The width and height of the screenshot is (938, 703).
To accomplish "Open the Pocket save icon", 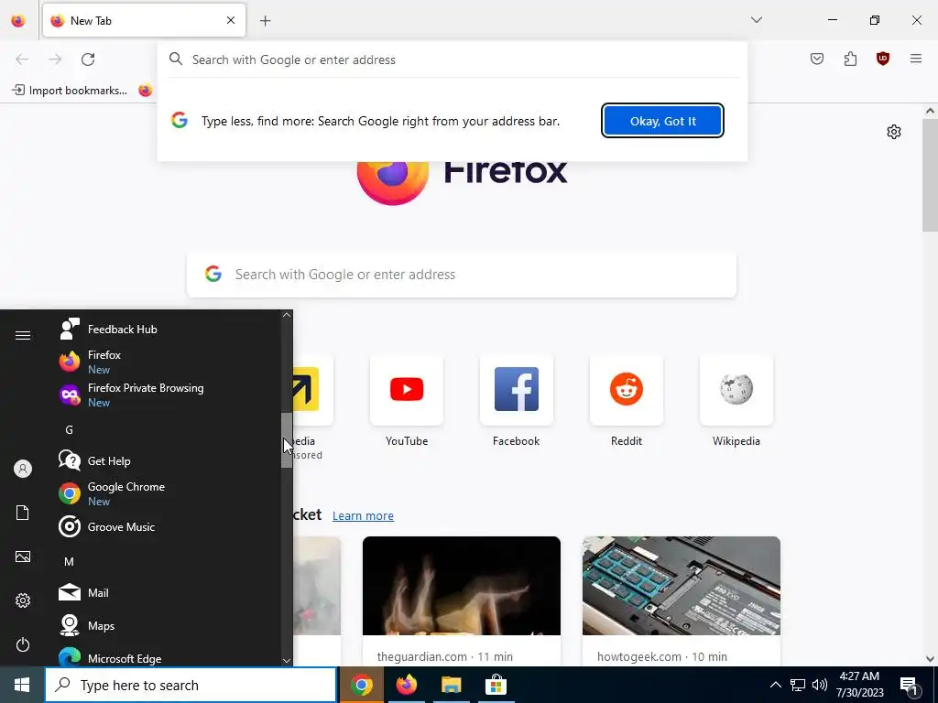I will [x=817, y=59].
